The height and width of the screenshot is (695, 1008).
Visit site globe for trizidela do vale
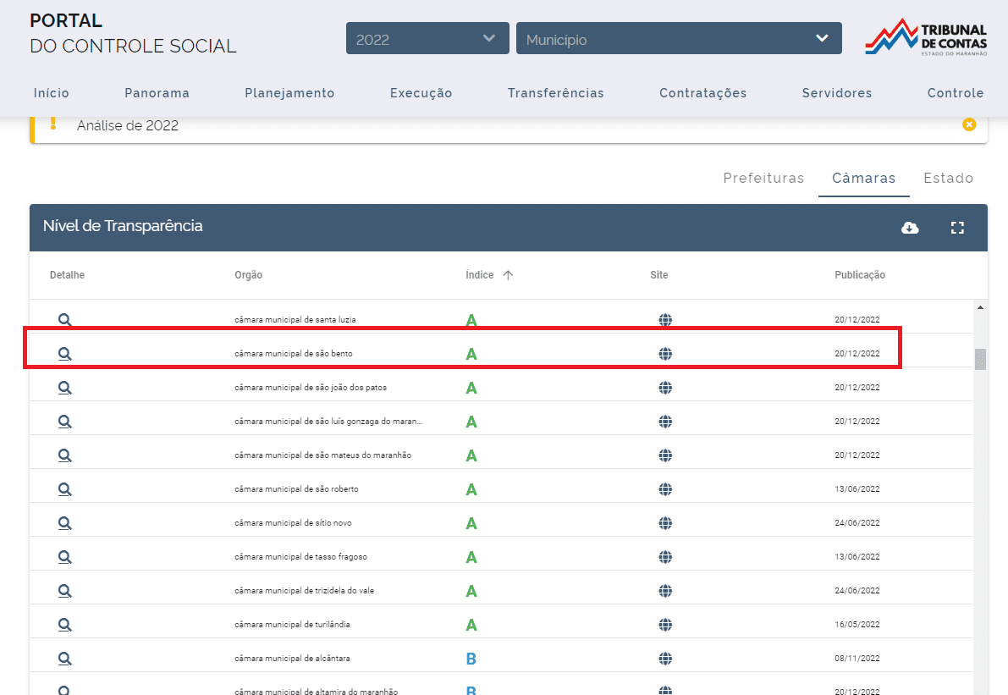(x=665, y=591)
